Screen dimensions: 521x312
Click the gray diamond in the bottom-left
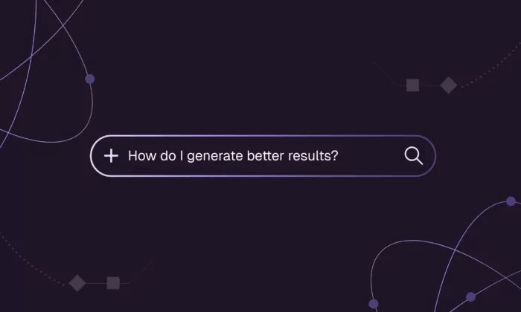point(77,282)
